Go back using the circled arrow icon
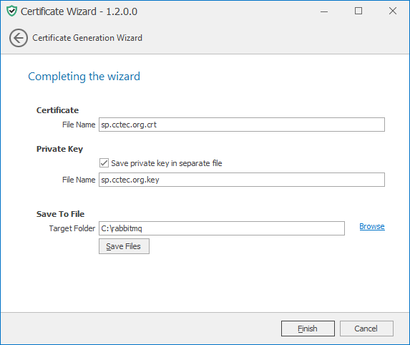The width and height of the screenshot is (410, 345). 19,38
